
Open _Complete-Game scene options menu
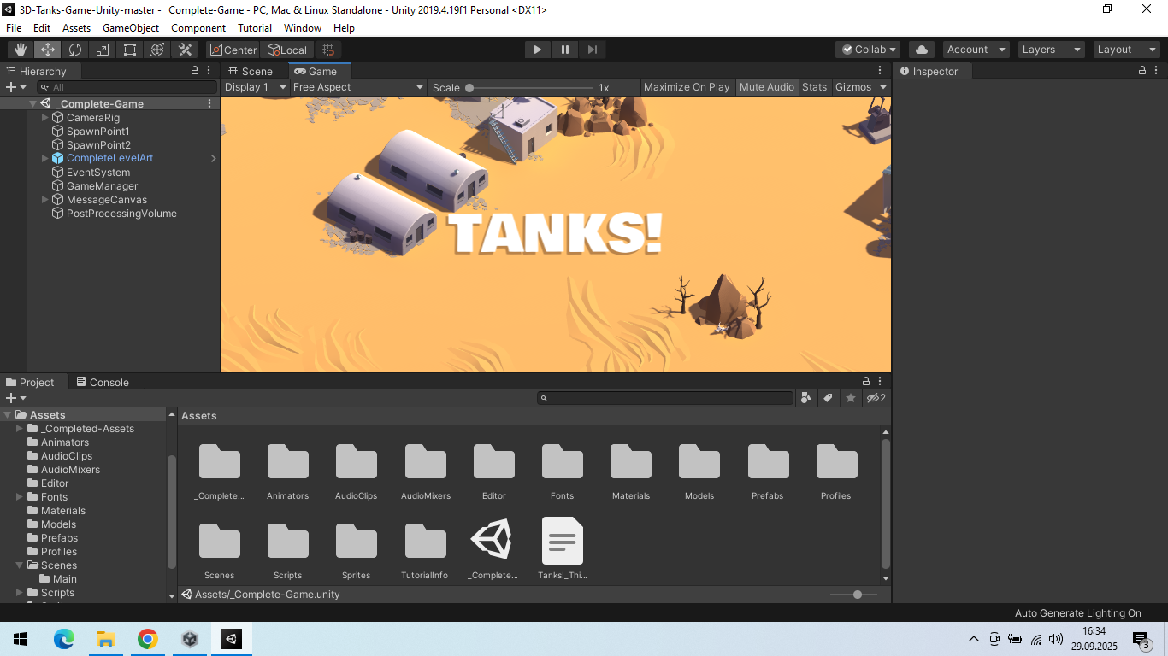pyautogui.click(x=209, y=103)
